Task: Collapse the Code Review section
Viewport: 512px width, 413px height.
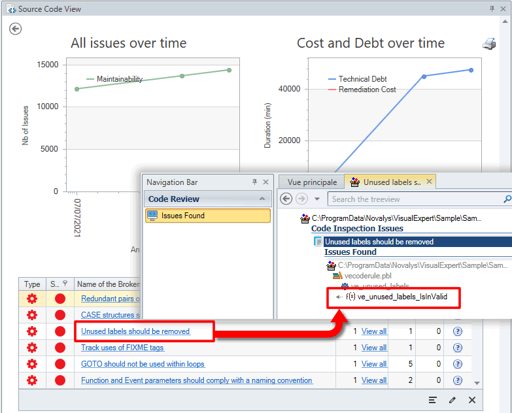Action: pos(262,199)
